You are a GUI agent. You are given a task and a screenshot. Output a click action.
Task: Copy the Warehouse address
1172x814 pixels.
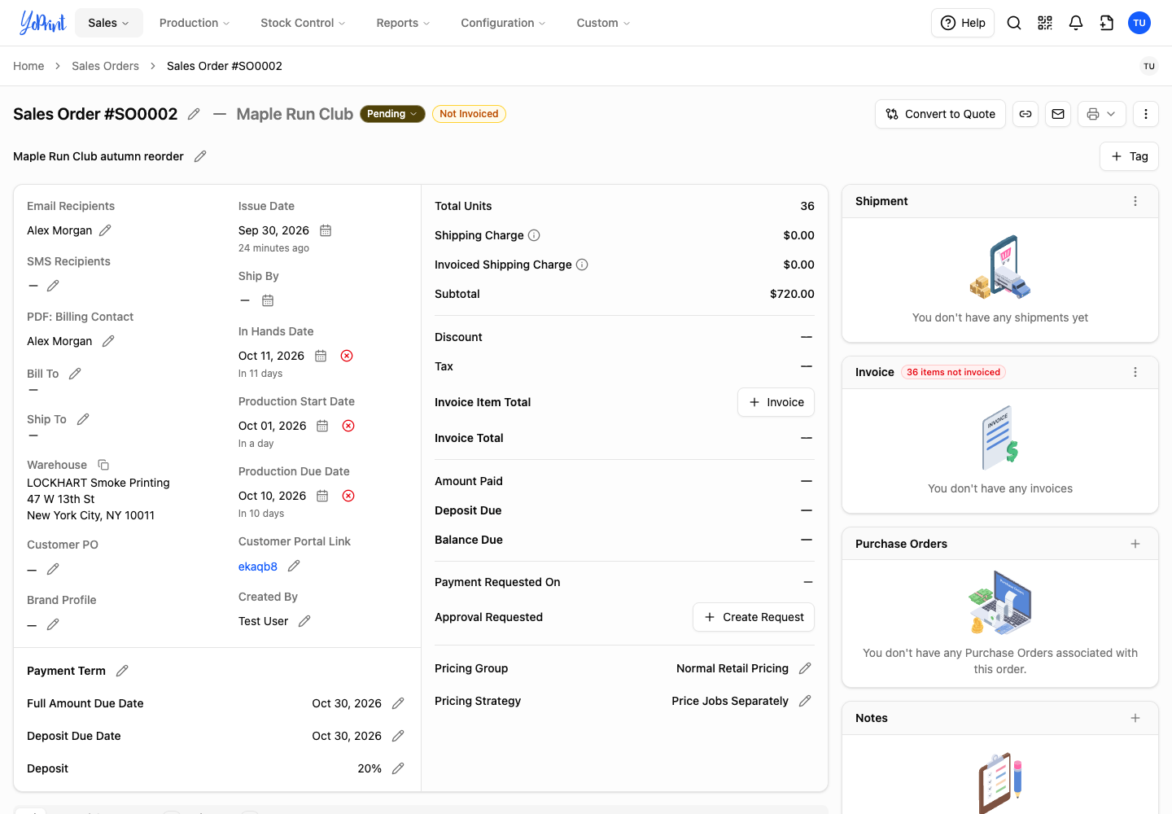103,465
